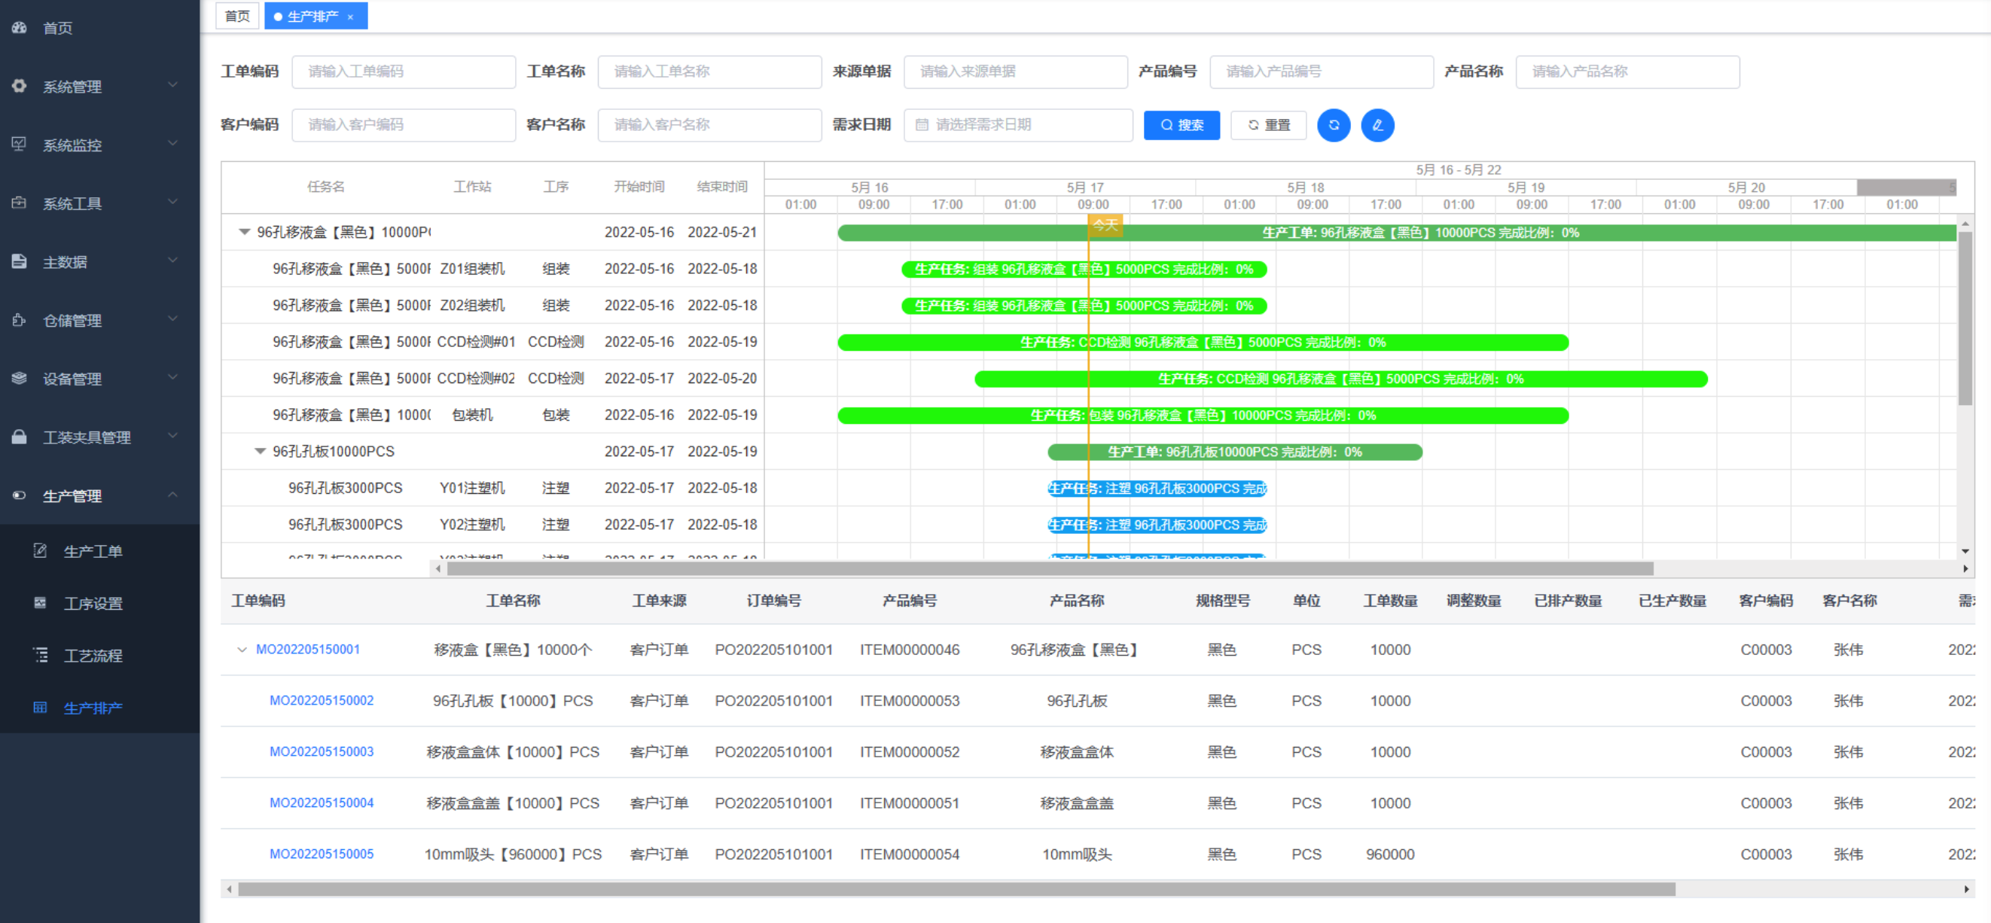The height and width of the screenshot is (923, 1991).
Task: Open 工装夹具管理 in the sidebar
Action: coord(99,437)
